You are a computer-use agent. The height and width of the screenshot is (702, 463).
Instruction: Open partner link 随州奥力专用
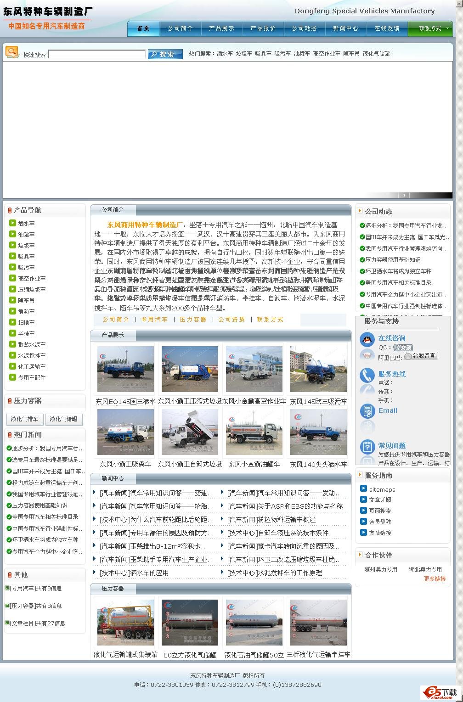tap(381, 569)
